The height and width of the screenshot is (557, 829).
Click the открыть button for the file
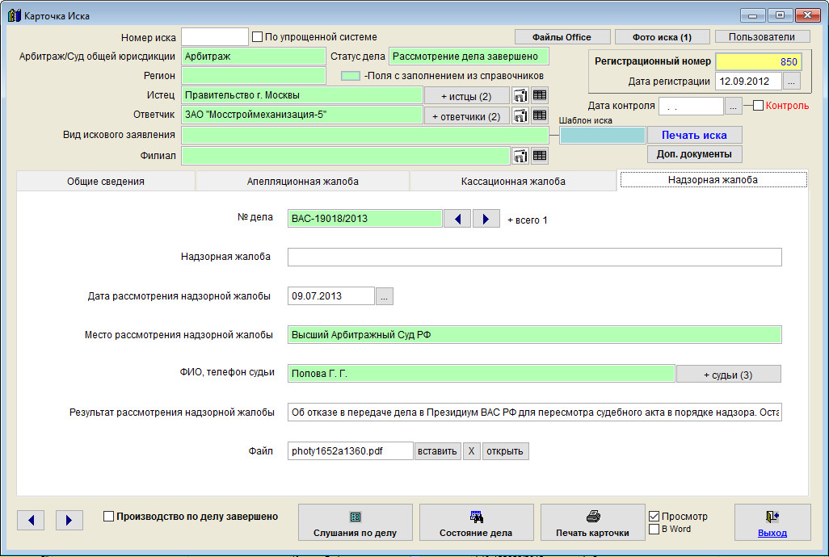[505, 451]
